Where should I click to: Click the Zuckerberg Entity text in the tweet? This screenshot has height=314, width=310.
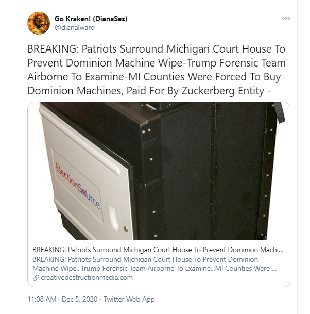tap(223, 91)
